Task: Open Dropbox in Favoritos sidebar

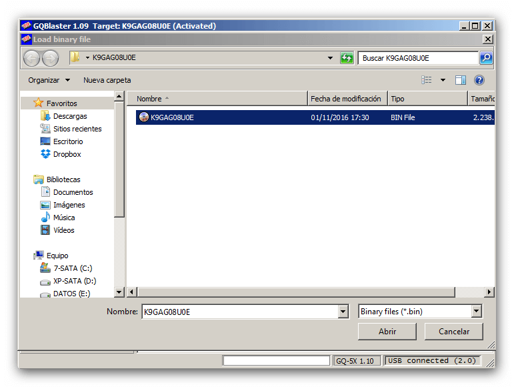Action: coord(67,154)
